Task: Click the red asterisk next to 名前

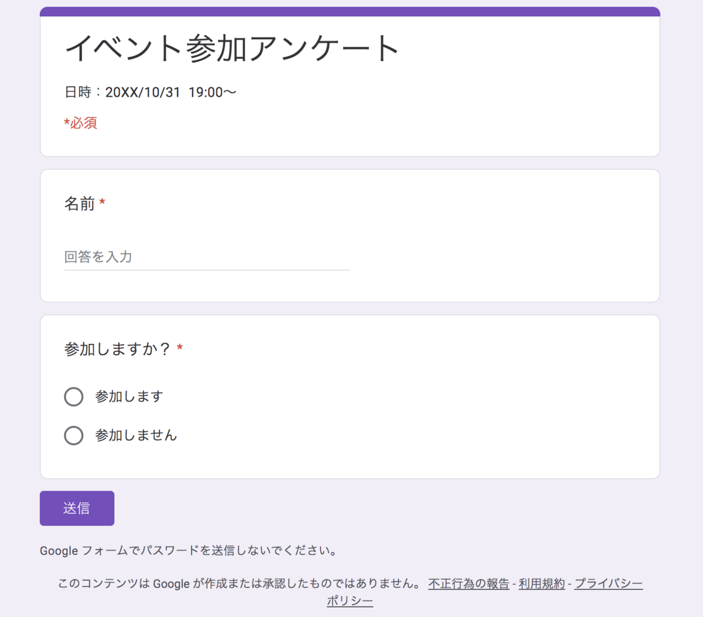Action: (102, 202)
